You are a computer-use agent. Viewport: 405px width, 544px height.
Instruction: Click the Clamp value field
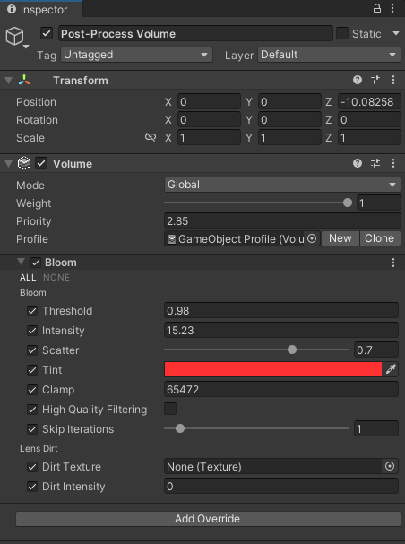(x=281, y=390)
